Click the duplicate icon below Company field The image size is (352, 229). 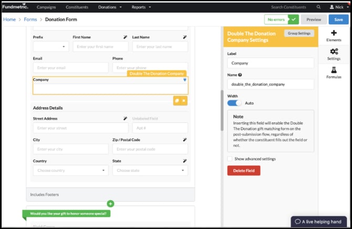point(177,100)
